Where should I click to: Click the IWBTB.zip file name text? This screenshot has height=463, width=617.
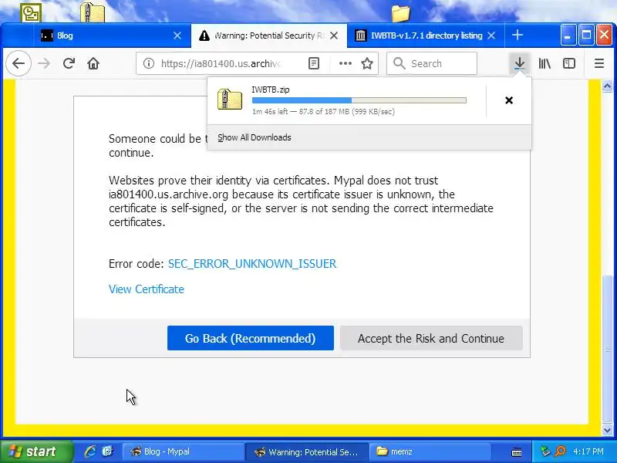(271, 90)
